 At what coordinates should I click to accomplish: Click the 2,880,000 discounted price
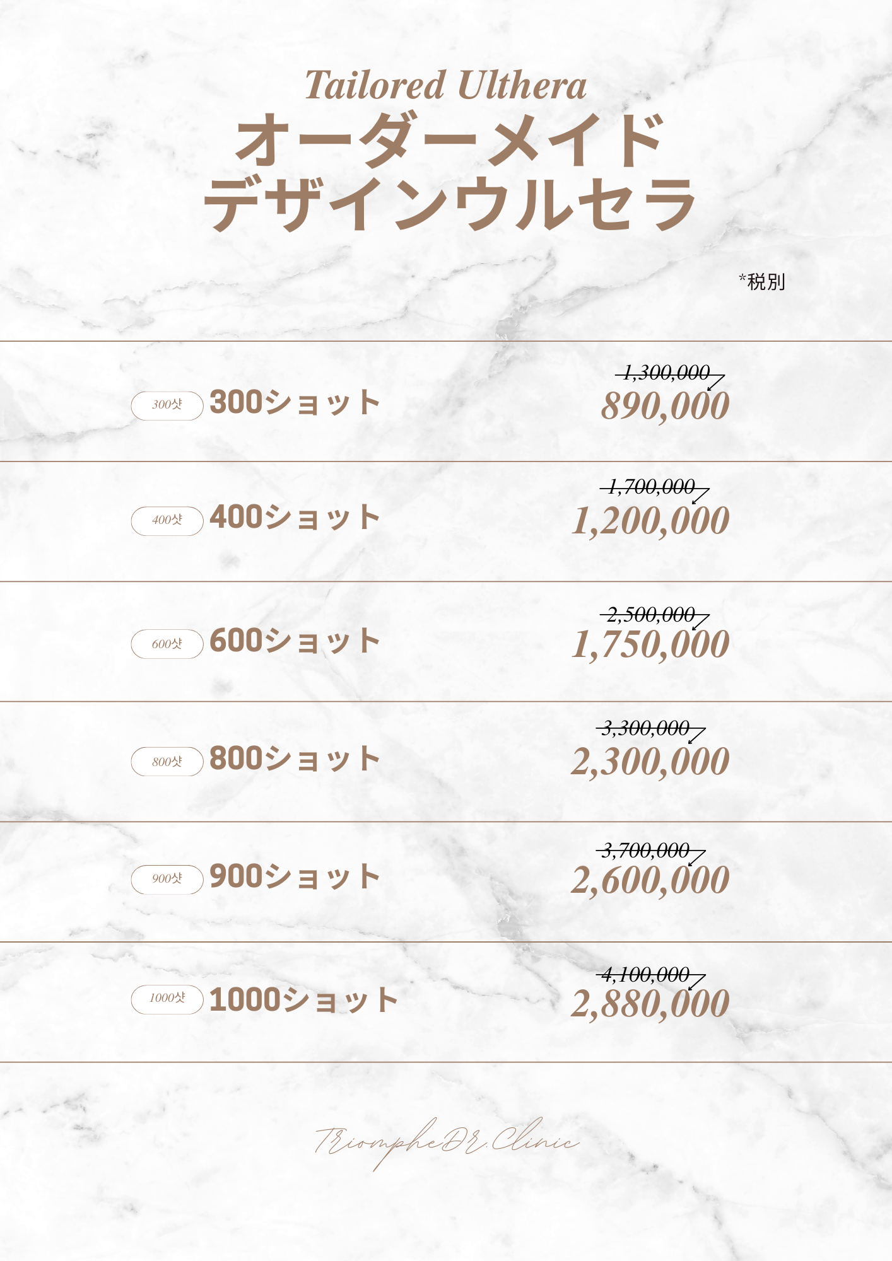pyautogui.click(x=650, y=1004)
